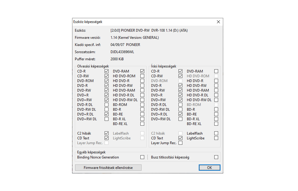Toggle DVD-RAM checkbox in Olvasási képességek
The height and width of the screenshot is (191, 298).
pyautogui.click(x=142, y=71)
